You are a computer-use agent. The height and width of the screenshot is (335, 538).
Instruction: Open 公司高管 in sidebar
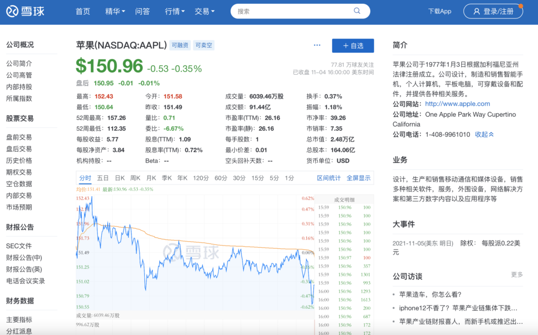19,75
